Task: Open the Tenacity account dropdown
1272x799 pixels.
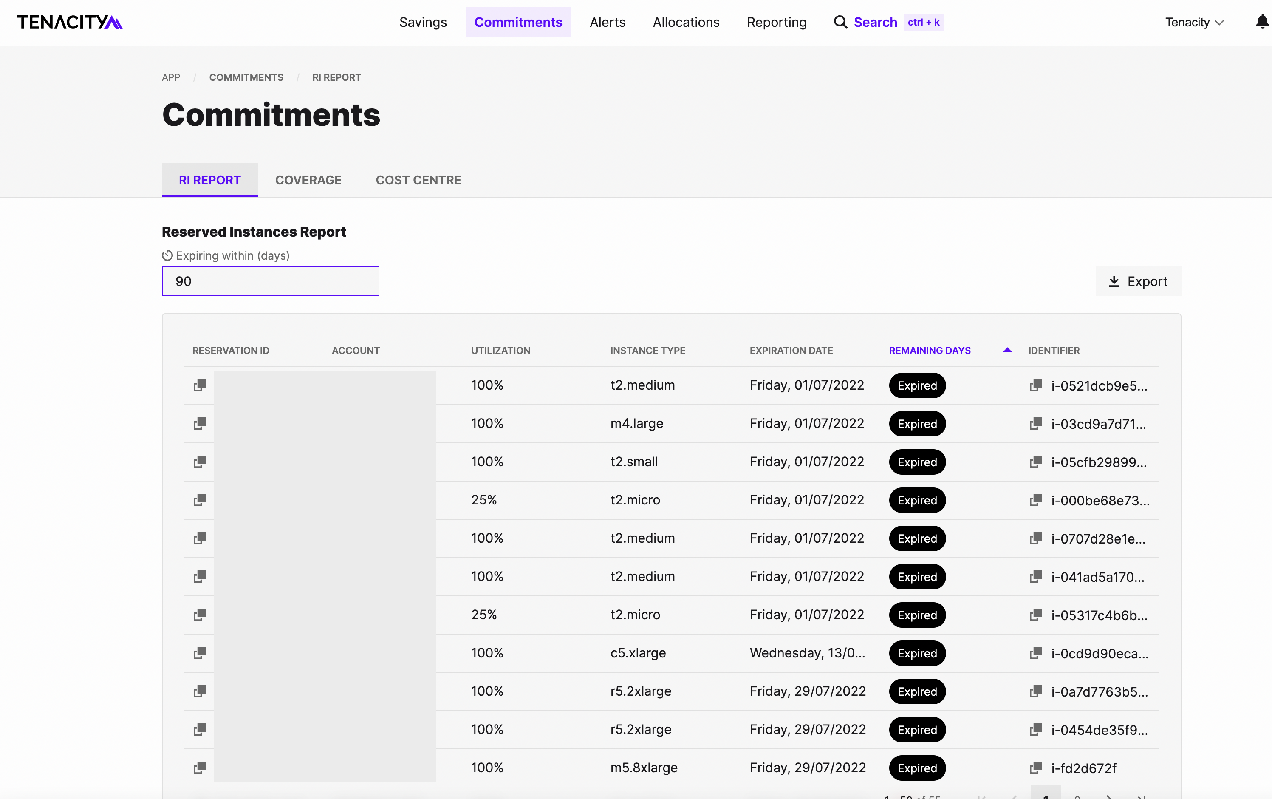Action: click(1194, 22)
